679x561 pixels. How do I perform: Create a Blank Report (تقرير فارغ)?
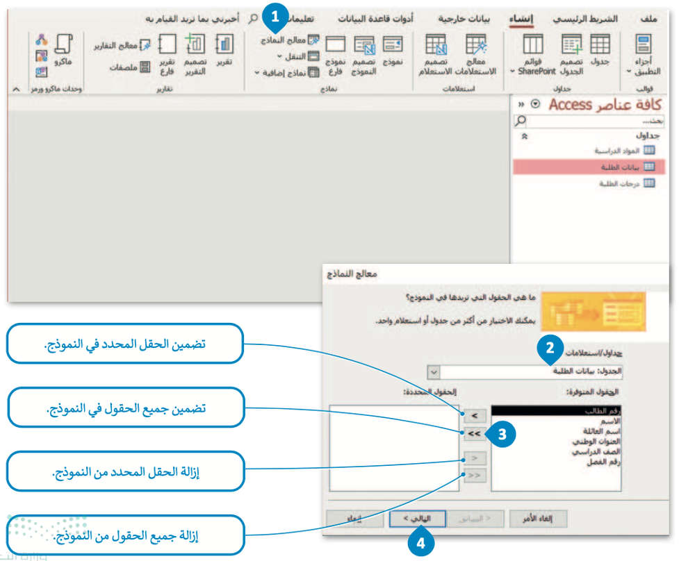[x=167, y=55]
